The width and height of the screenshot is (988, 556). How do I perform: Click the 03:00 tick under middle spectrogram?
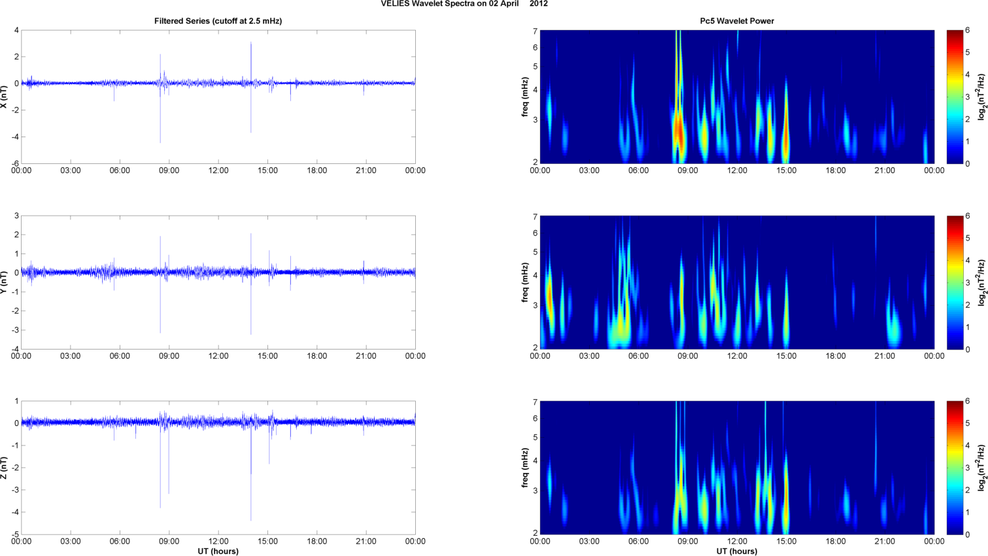click(589, 356)
